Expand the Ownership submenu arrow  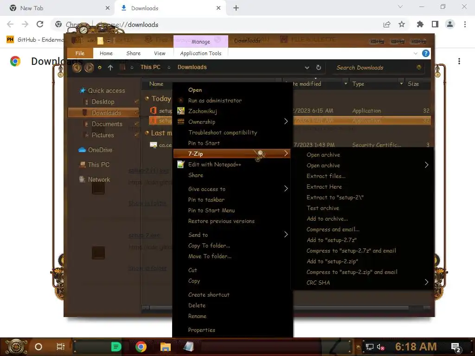click(286, 121)
